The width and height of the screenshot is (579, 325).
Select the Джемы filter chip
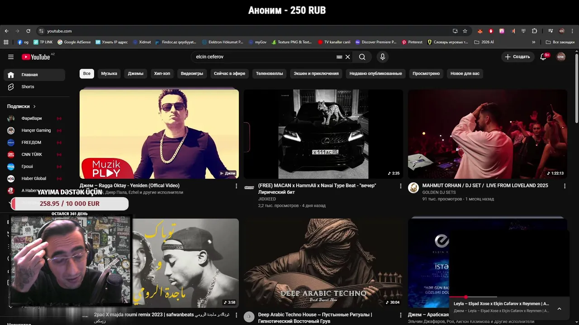pyautogui.click(x=136, y=74)
